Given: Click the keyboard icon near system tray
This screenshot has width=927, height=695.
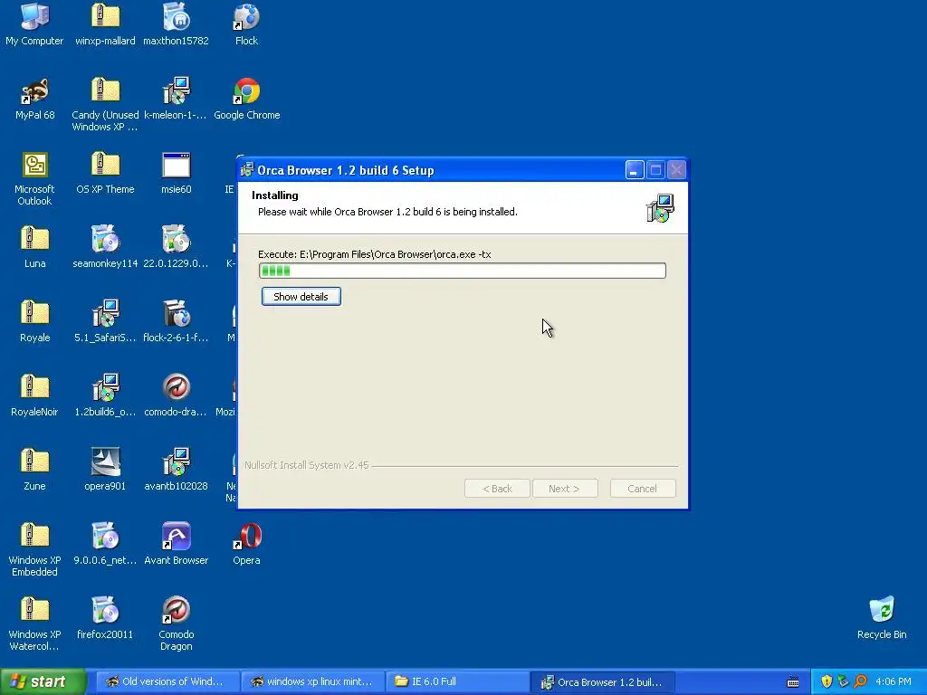Looking at the screenshot, I should [793, 682].
